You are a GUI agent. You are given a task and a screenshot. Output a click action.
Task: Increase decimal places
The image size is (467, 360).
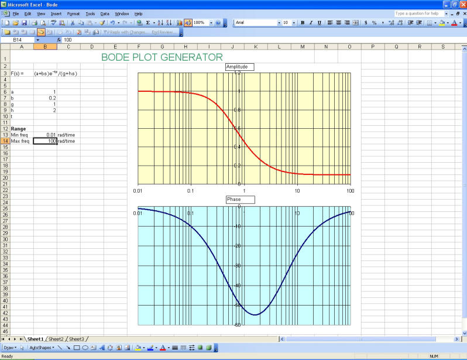(x=392, y=23)
